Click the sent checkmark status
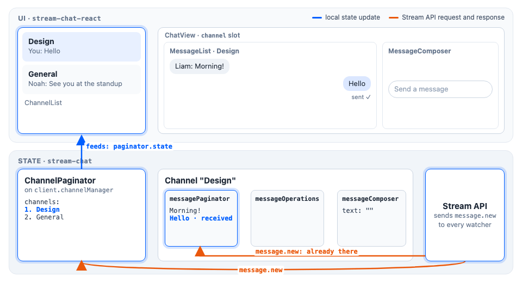 click(x=361, y=97)
